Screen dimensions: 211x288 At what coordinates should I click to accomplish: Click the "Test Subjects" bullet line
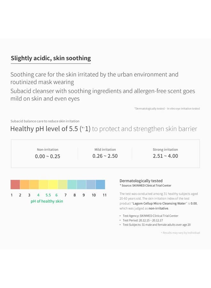point(157,225)
